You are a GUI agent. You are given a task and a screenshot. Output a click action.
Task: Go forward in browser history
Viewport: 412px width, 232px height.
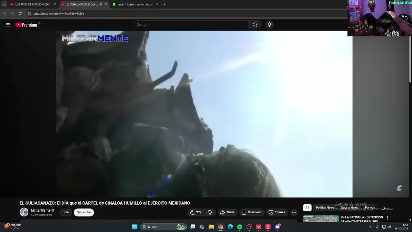click(12, 14)
